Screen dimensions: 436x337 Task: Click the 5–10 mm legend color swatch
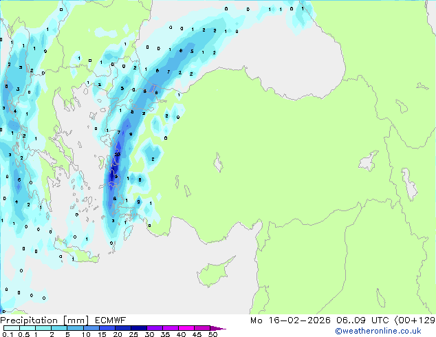tap(75, 328)
